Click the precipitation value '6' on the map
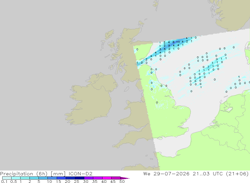This screenshot has height=183, width=250. (173, 42)
